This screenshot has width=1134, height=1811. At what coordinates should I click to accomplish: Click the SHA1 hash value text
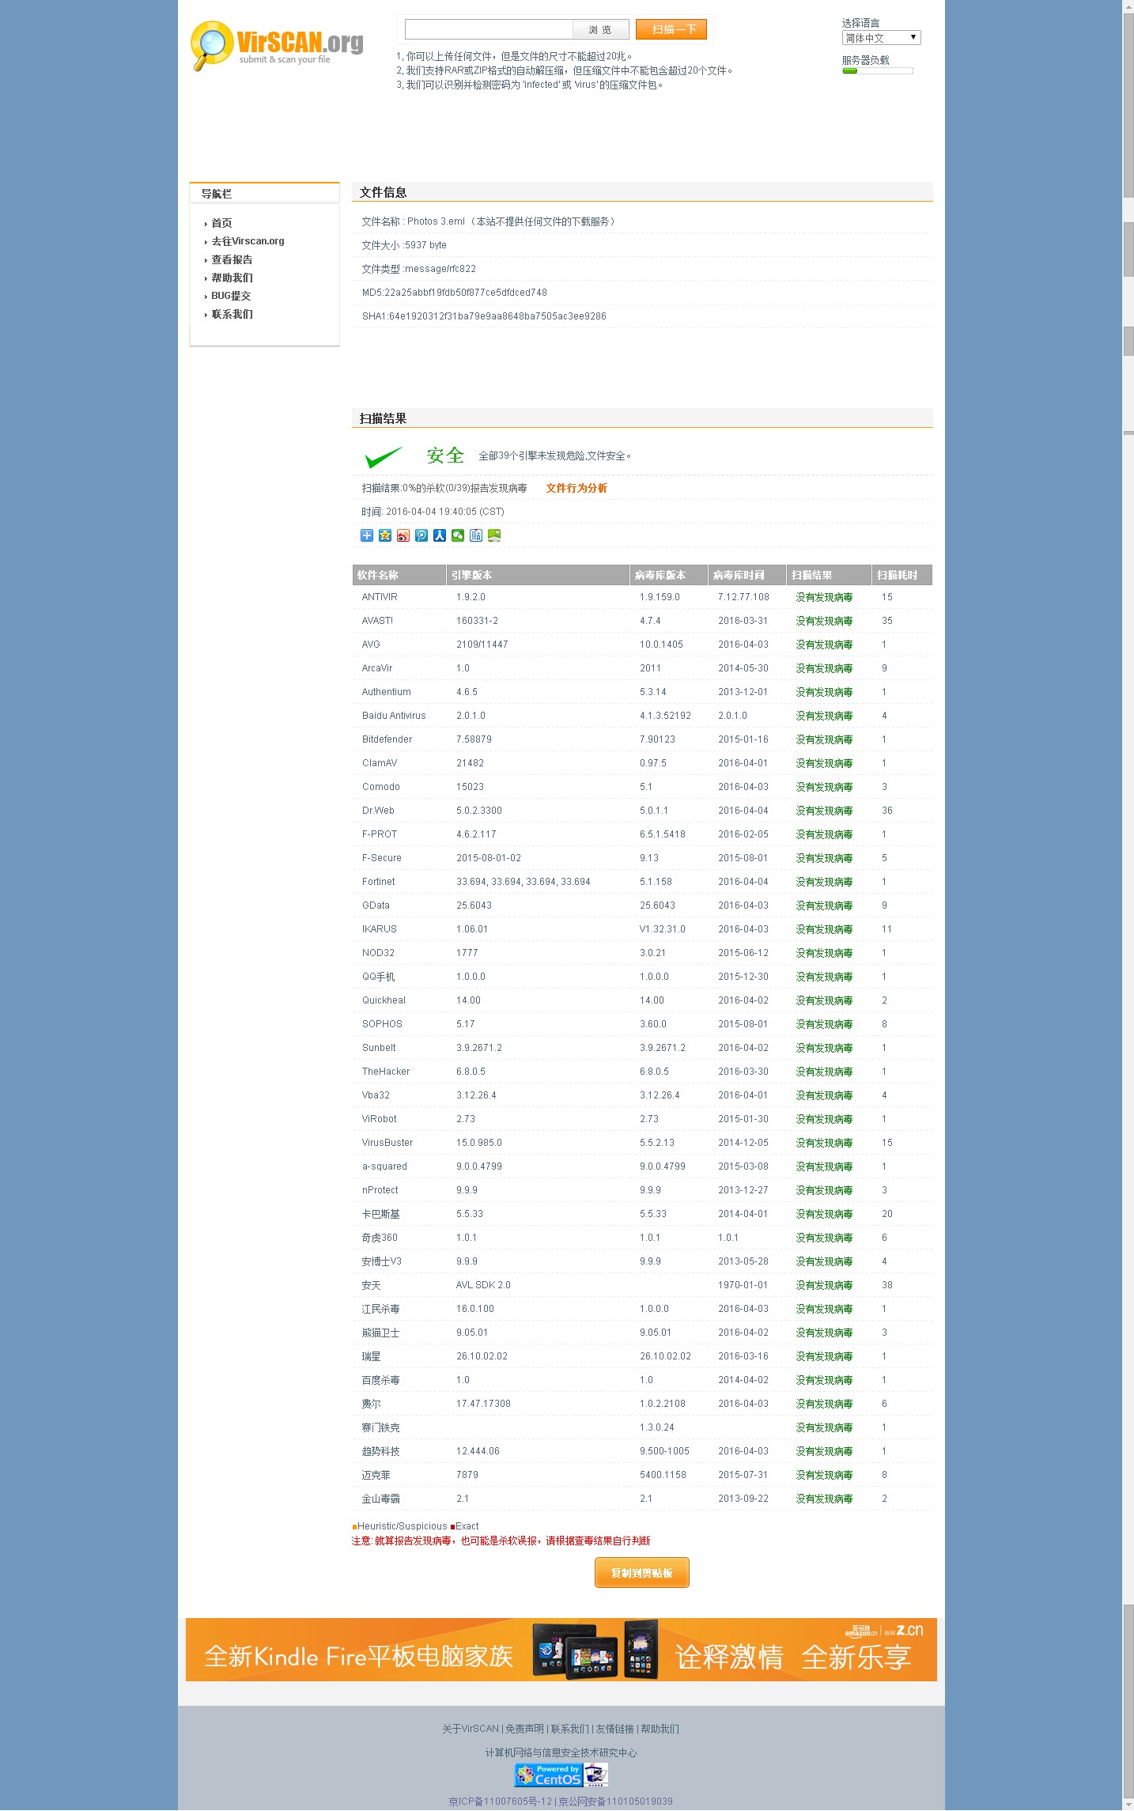(497, 316)
